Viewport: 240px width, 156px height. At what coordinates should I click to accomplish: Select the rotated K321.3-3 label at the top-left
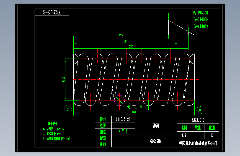tap(52, 12)
